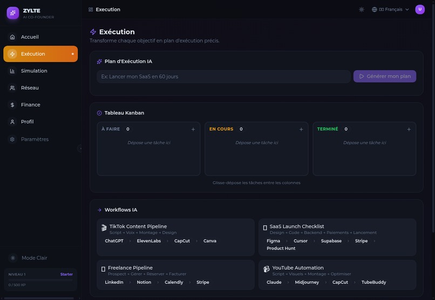
Task: Click the Starter plan label
Action: click(66, 274)
